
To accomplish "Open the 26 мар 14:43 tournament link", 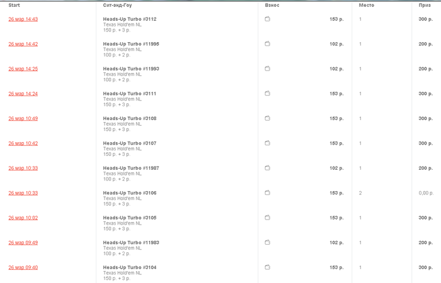I will click(23, 19).
